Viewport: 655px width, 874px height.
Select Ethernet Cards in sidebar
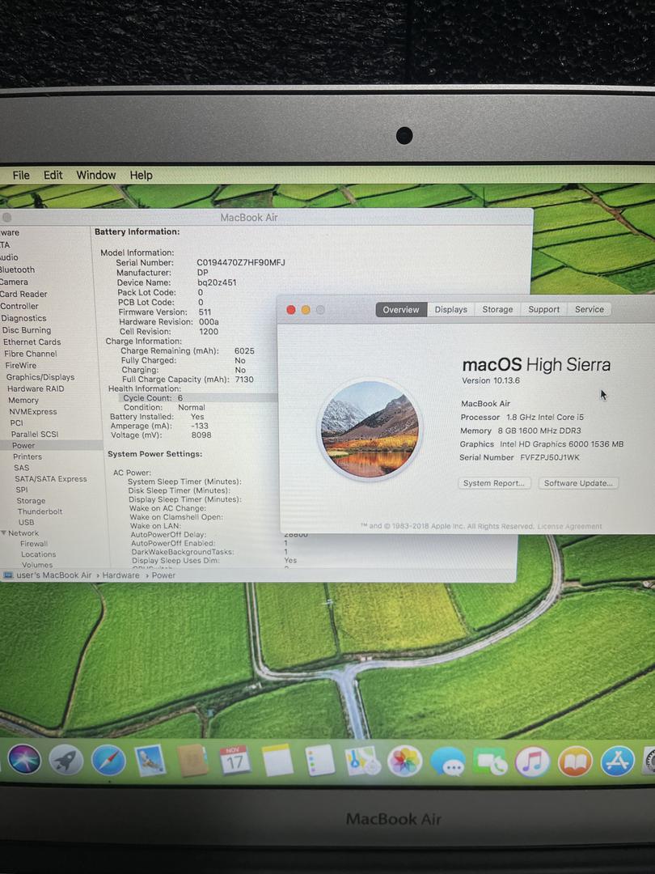point(32,342)
